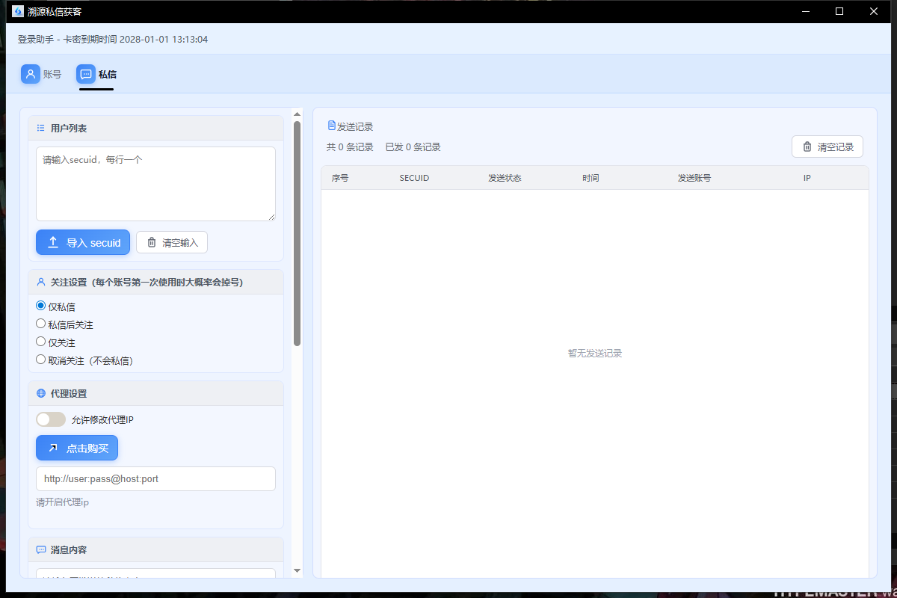
Task: Click the 清空输入 button
Action: point(172,242)
